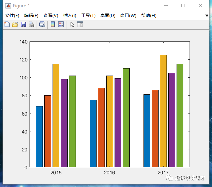Screen dimensions: 212x187
Task: Click the 2016 x-axis label
Action: click(109, 173)
